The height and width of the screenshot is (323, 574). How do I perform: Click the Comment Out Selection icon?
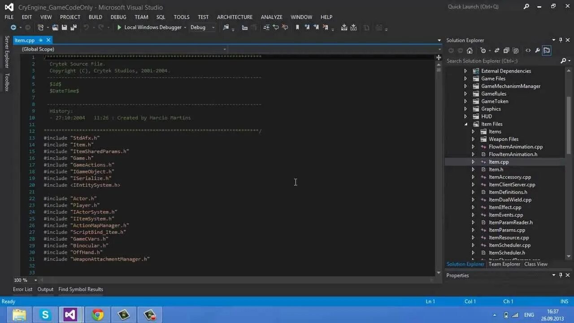pos(276,27)
